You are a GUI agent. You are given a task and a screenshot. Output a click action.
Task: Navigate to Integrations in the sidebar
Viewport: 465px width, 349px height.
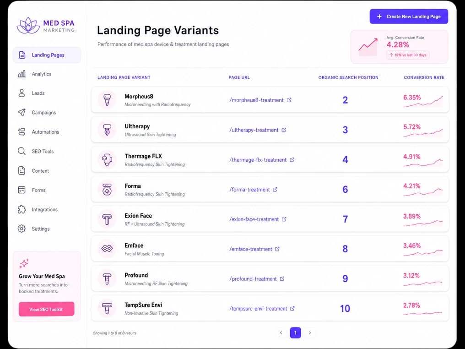[47, 209]
